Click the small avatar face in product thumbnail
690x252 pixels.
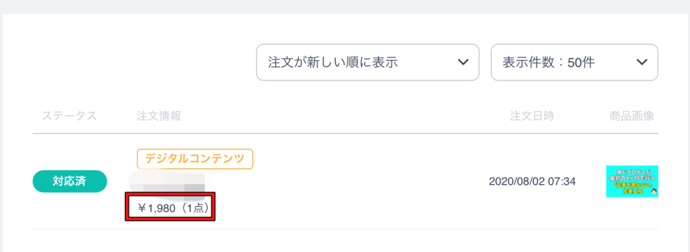pos(653,192)
